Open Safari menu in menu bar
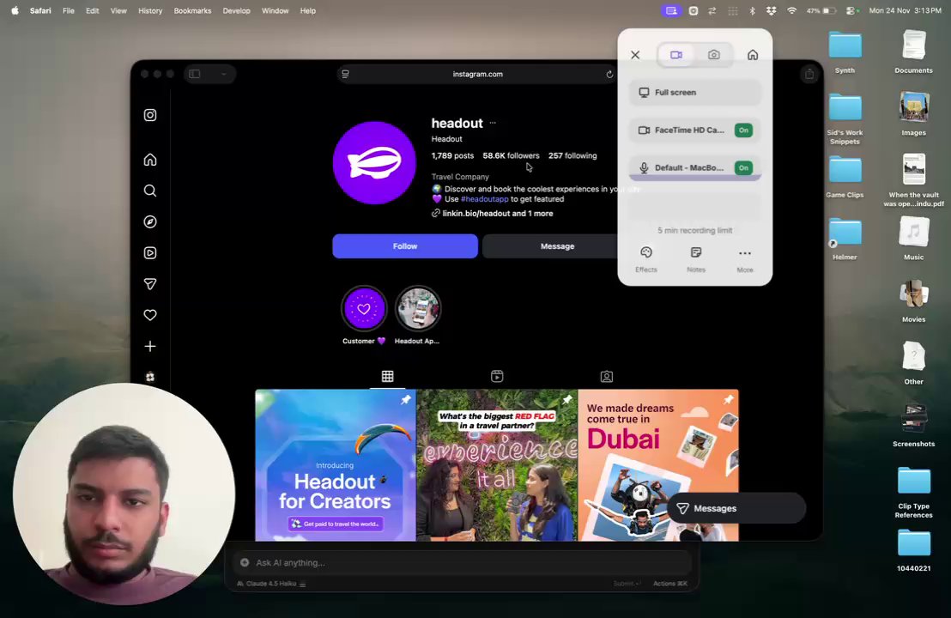Screen dimensions: 951x618 pyautogui.click(x=40, y=11)
